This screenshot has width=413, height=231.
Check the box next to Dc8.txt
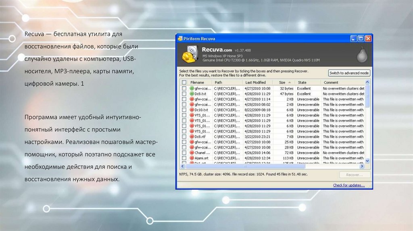184,94
